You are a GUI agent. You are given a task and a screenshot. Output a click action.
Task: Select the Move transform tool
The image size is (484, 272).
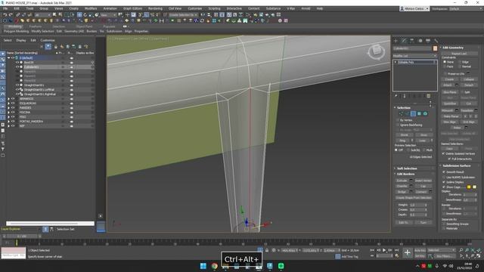coord(79,15)
